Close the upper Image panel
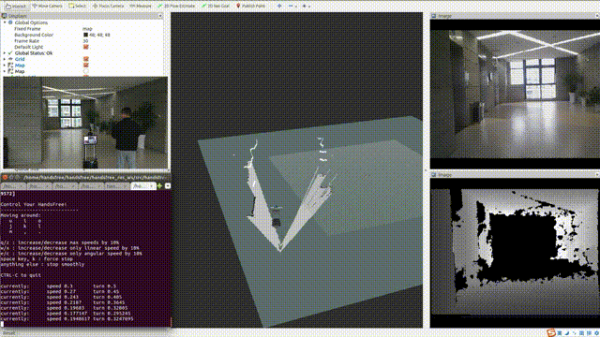 pos(597,16)
